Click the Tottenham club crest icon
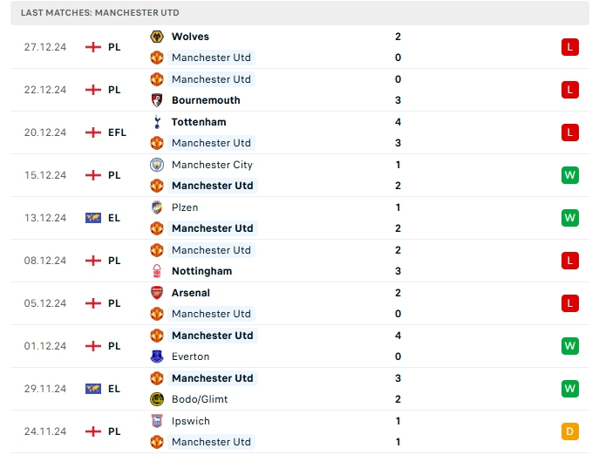This screenshot has height=455, width=599. point(157,122)
